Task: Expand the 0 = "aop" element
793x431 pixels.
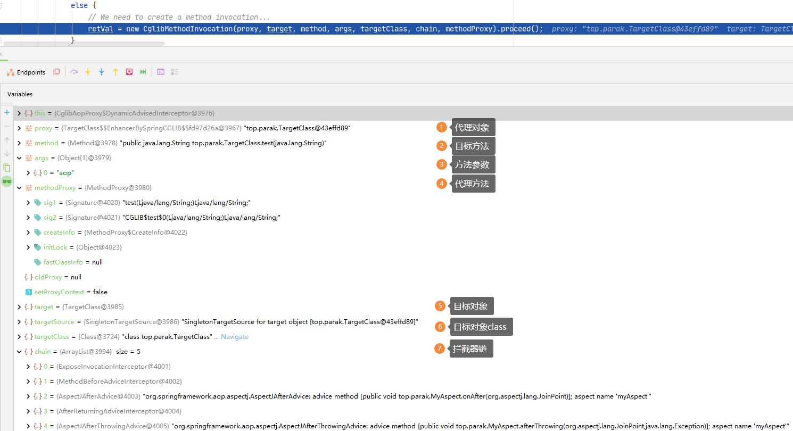Action: (x=28, y=173)
